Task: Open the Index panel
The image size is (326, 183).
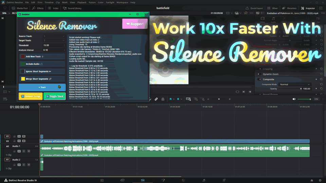Action: click(x=53, y=8)
